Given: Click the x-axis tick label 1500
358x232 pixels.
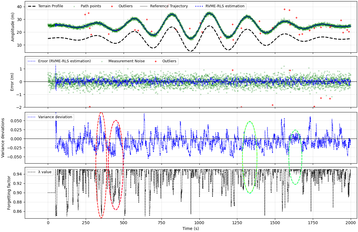Looking at the screenshot, I should point(275,223).
